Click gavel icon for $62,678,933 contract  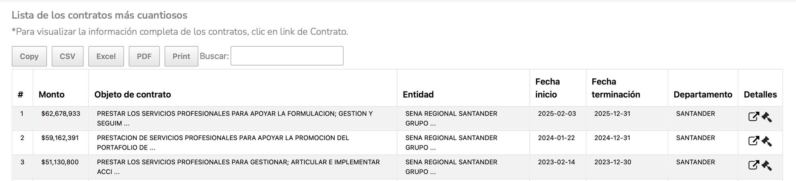tap(767, 117)
